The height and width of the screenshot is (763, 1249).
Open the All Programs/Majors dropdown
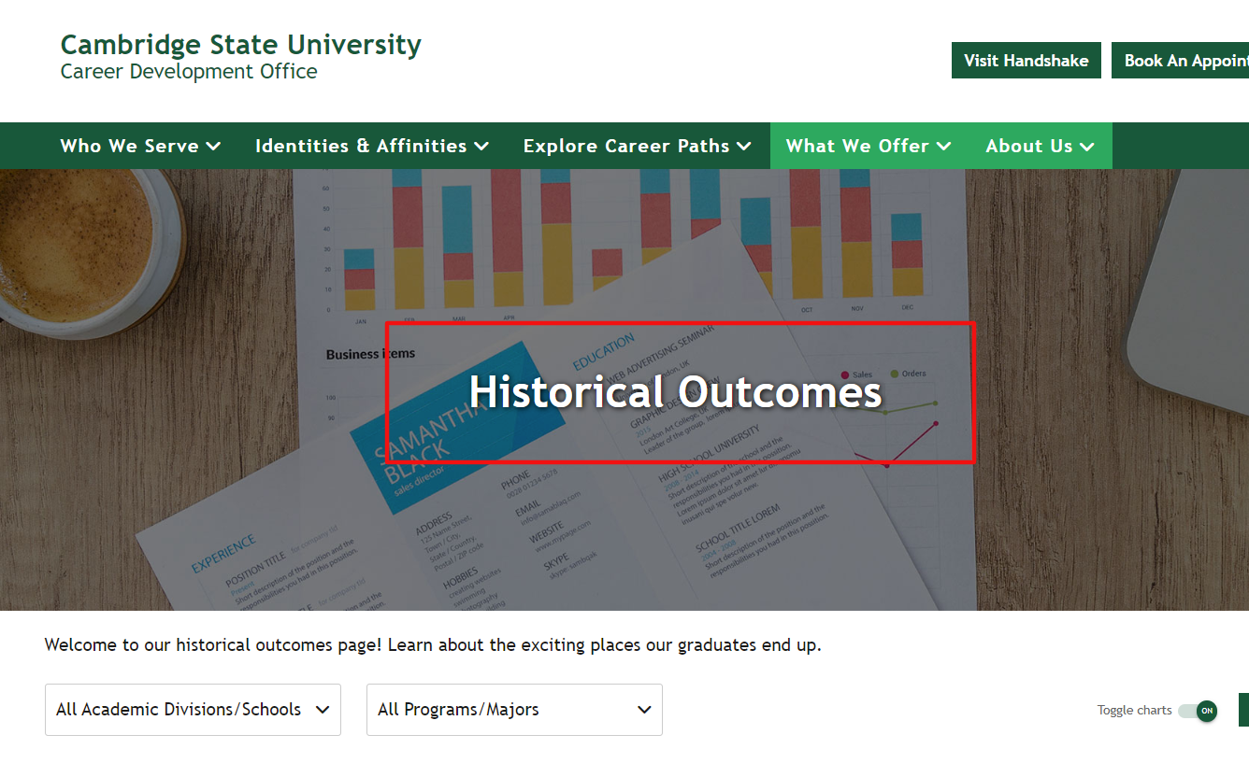(x=514, y=710)
